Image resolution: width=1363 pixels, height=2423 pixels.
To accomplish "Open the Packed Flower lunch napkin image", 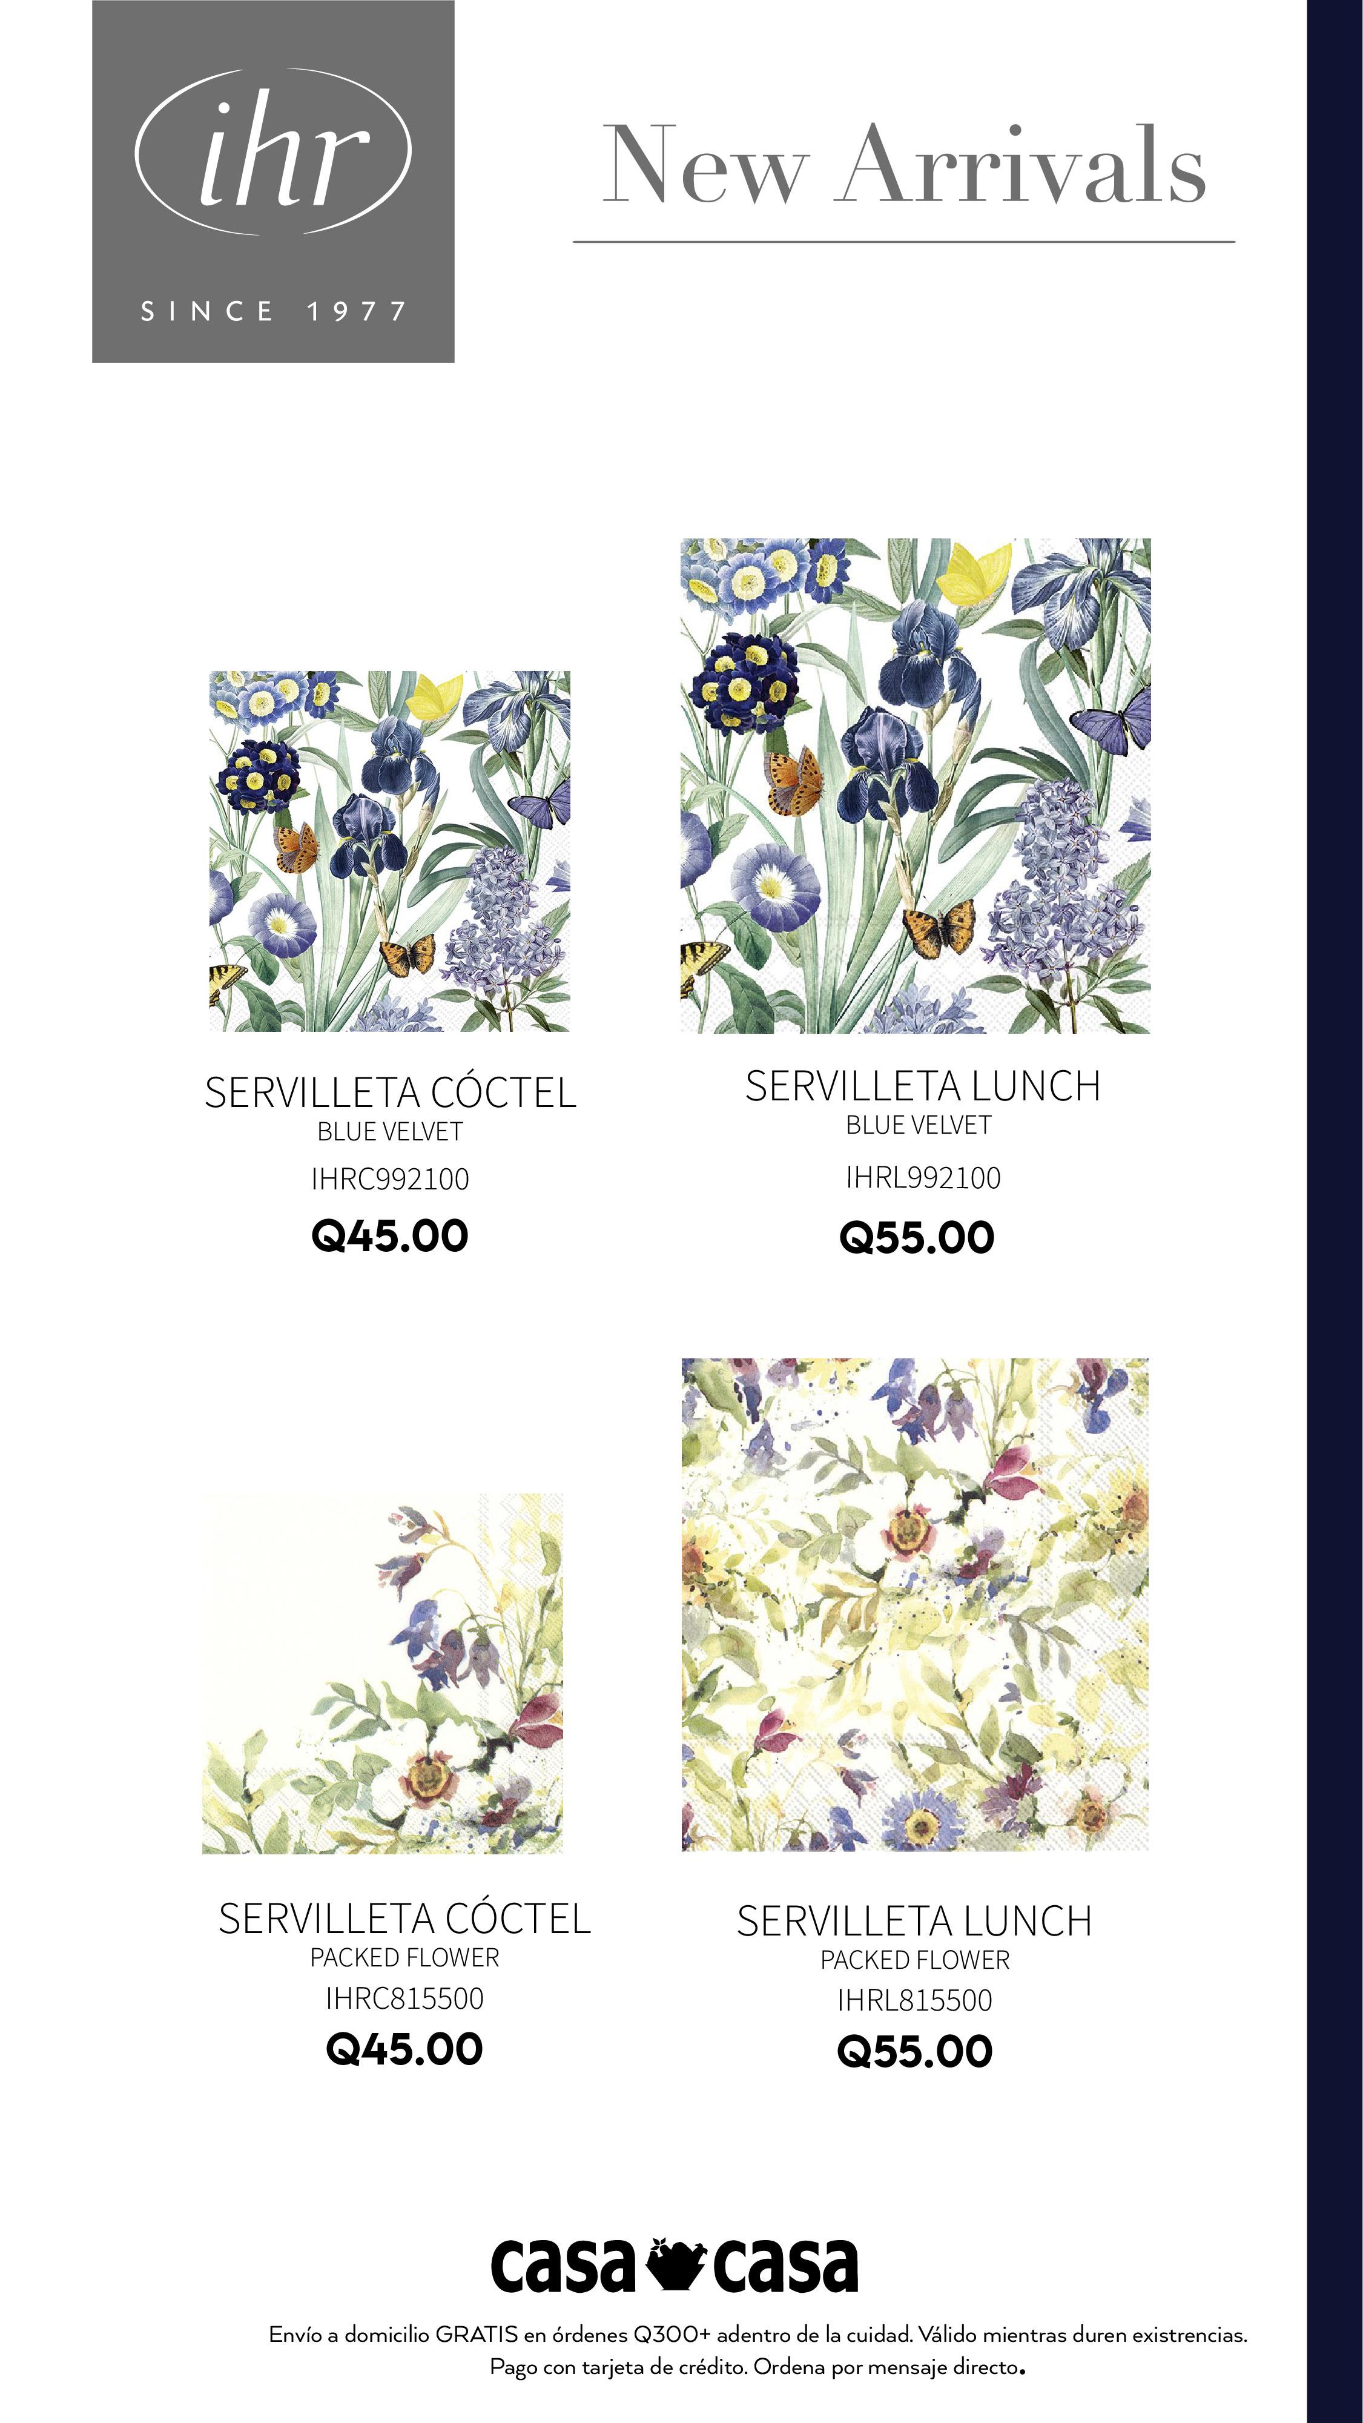I will click(916, 1605).
